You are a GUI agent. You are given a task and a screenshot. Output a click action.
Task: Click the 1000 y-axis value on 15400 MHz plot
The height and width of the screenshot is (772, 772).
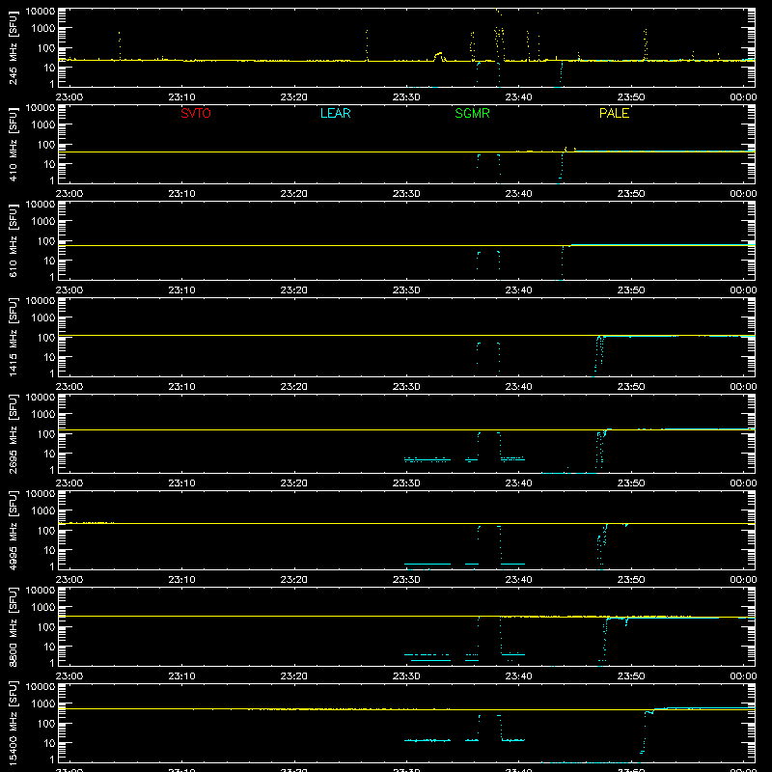click(x=43, y=704)
